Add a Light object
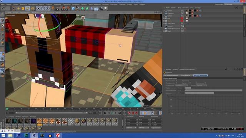The image size is (246, 138). [106, 8]
